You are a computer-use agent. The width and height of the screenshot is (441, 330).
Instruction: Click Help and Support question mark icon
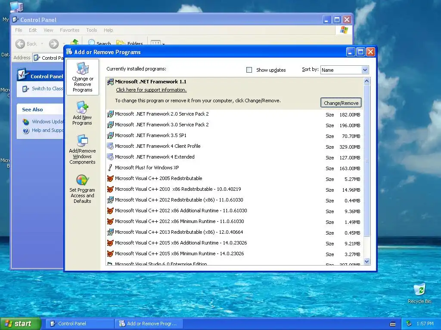[x=26, y=131]
